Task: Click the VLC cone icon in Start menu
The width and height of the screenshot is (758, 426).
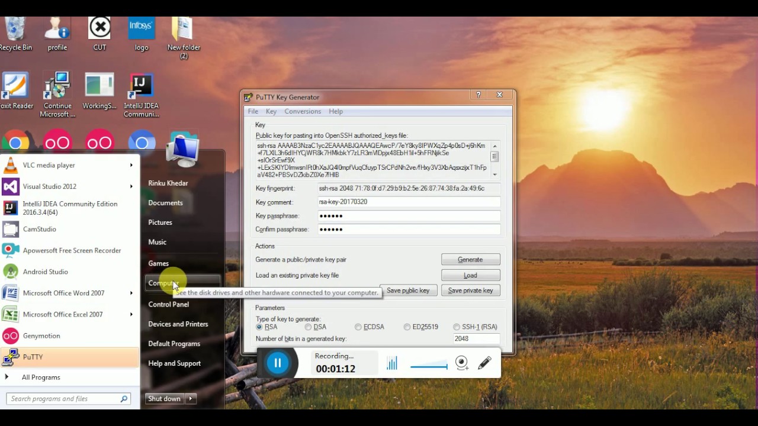Action: tap(10, 165)
